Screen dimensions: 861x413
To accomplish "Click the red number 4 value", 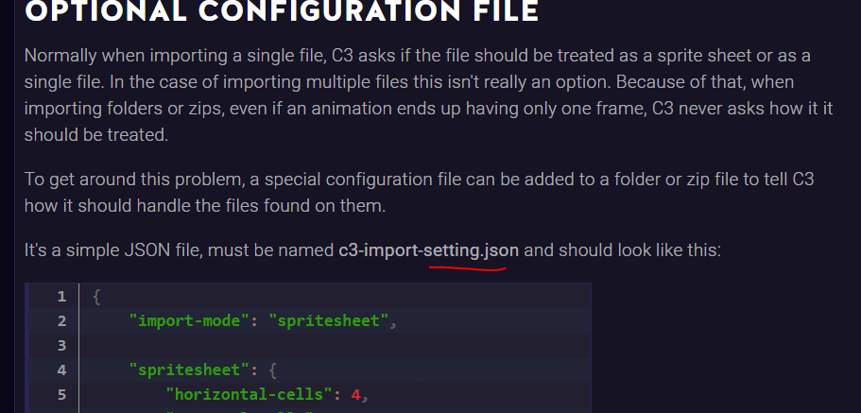I will (x=355, y=394).
